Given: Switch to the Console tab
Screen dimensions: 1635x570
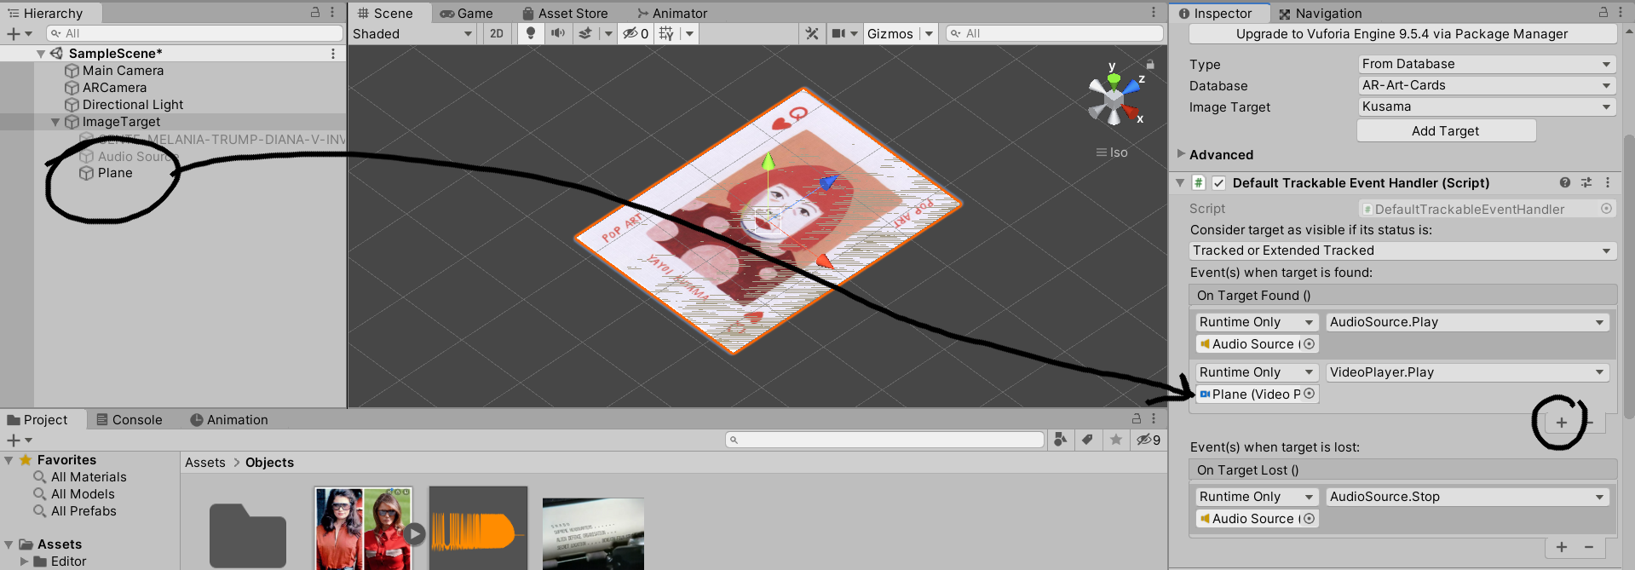Looking at the screenshot, I should (129, 420).
